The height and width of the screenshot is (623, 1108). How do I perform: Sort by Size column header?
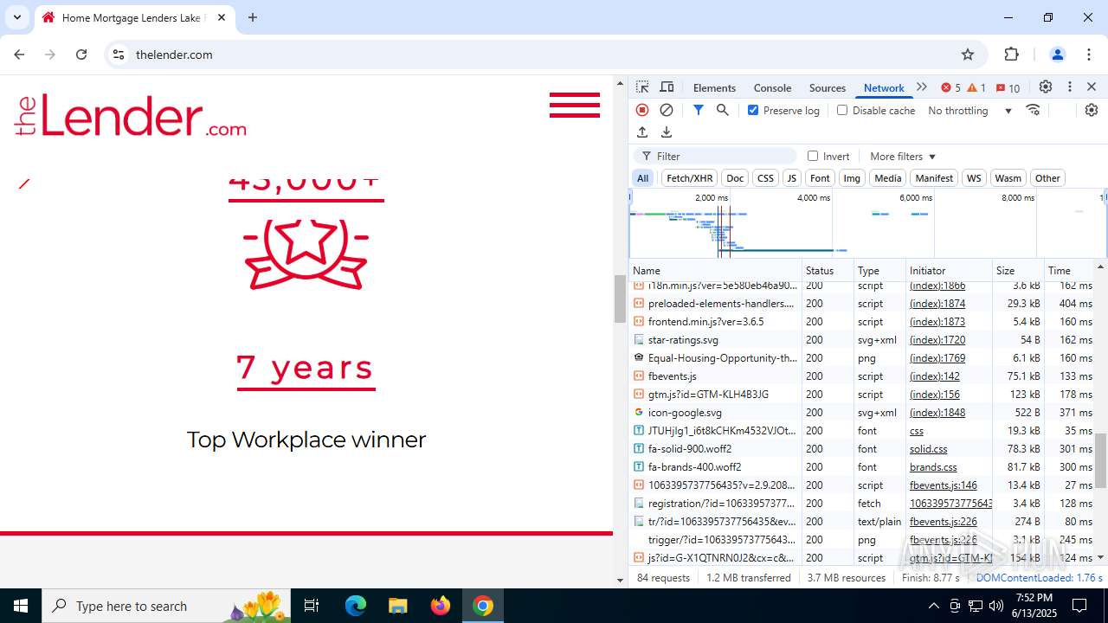[x=1017, y=270]
